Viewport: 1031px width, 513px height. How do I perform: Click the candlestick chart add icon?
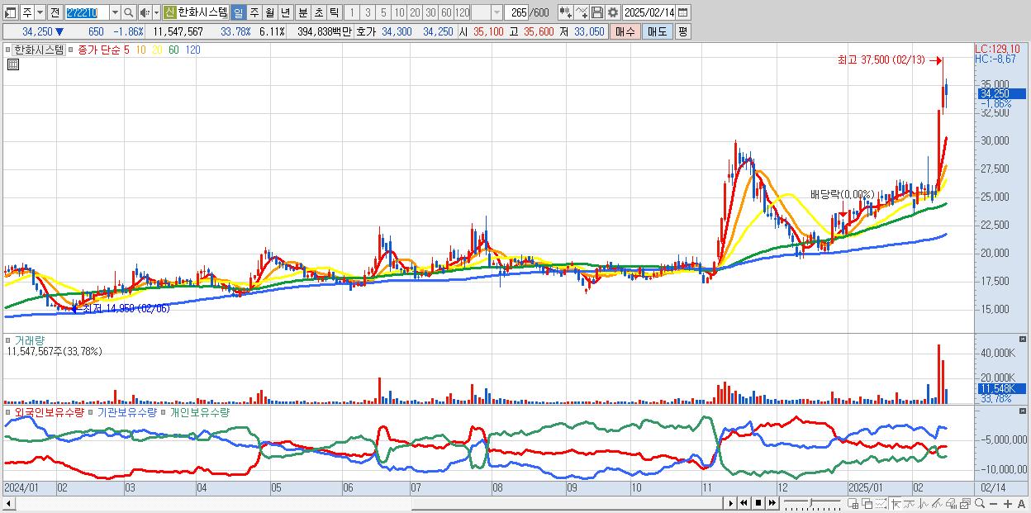tap(565, 12)
